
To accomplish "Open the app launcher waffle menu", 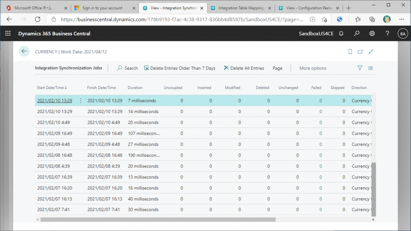I will pyautogui.click(x=8, y=34).
